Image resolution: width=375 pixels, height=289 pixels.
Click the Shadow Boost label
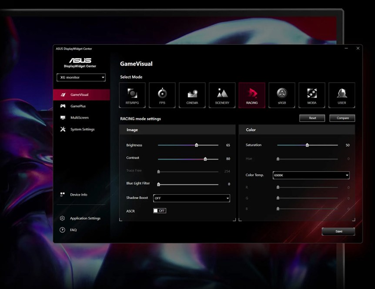click(x=137, y=198)
